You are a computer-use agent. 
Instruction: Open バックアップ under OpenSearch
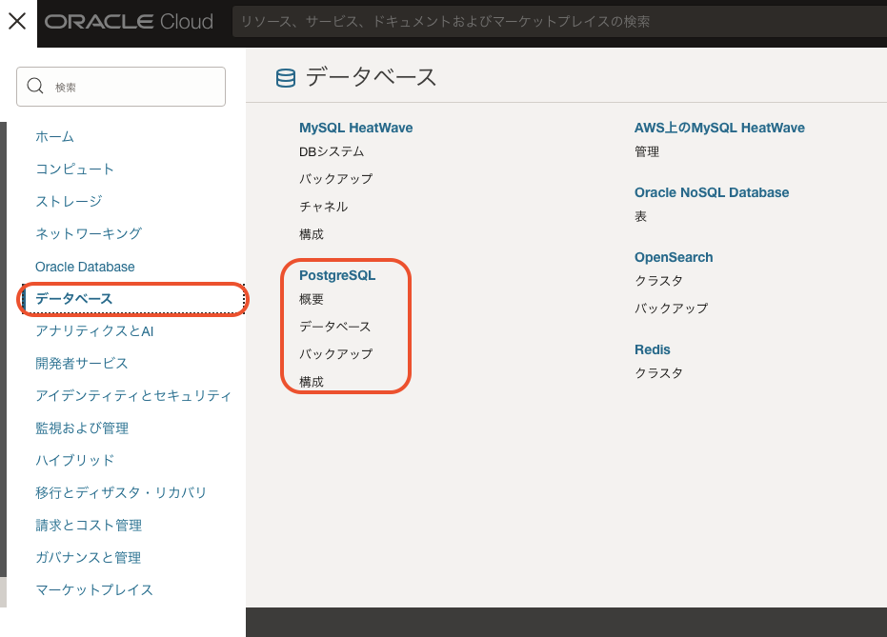(671, 309)
